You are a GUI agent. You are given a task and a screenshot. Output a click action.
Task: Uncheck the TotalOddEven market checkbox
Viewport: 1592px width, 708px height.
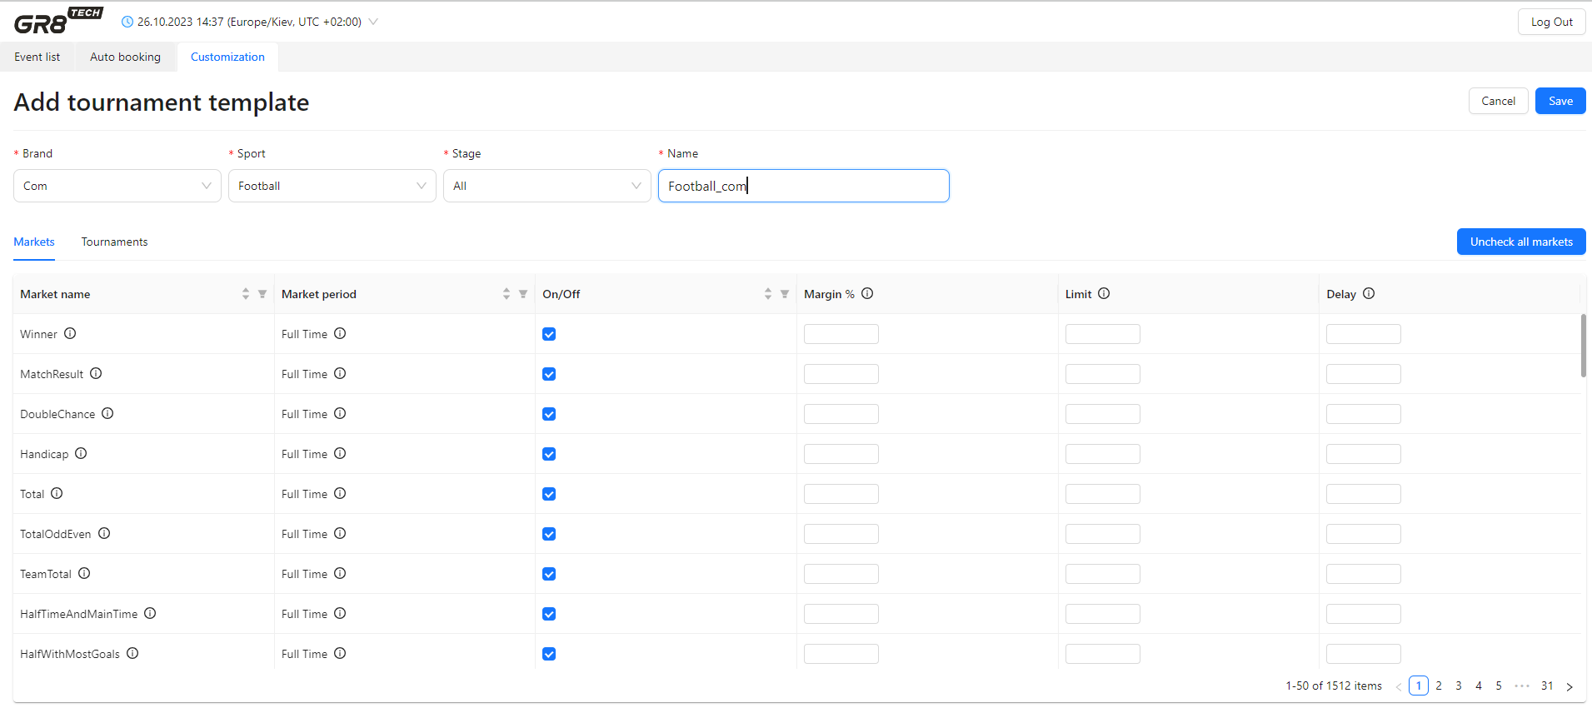(x=549, y=534)
